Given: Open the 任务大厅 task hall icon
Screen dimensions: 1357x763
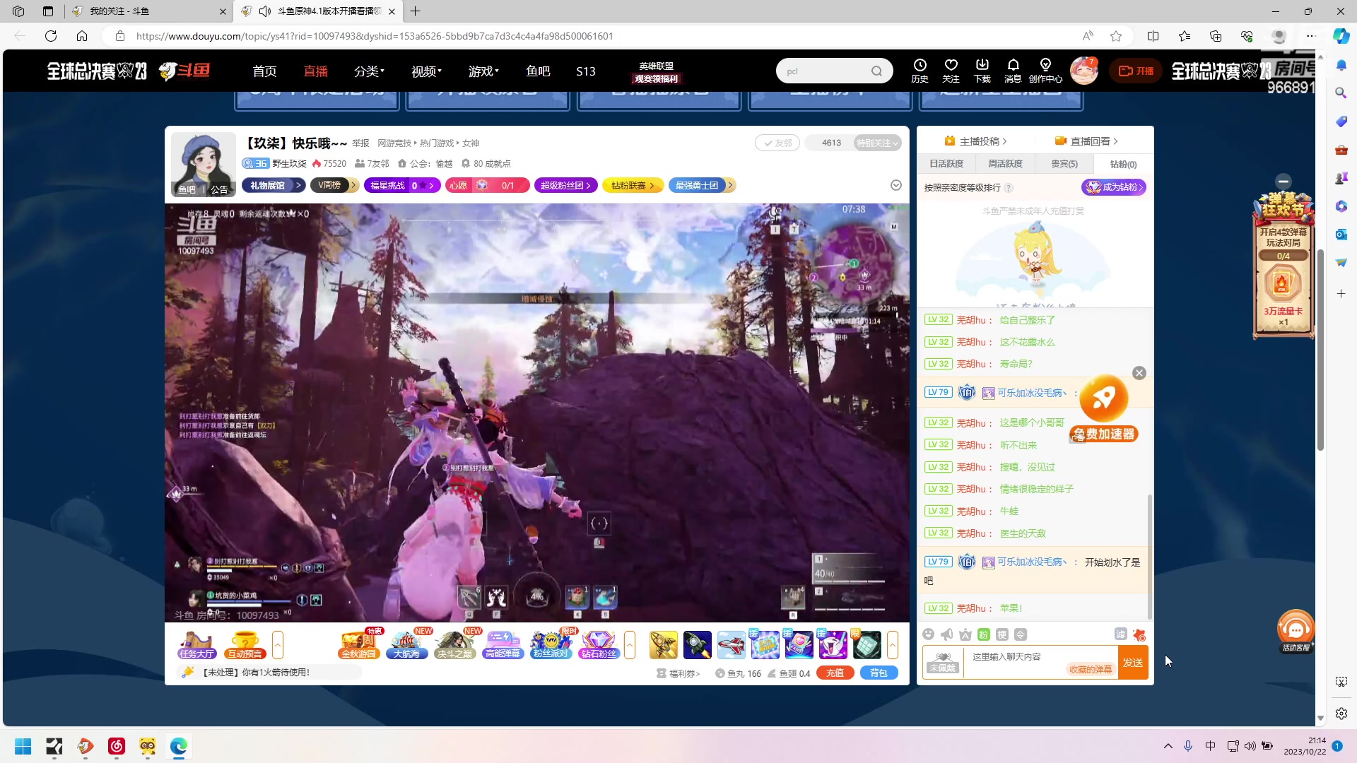Looking at the screenshot, I should tap(196, 644).
